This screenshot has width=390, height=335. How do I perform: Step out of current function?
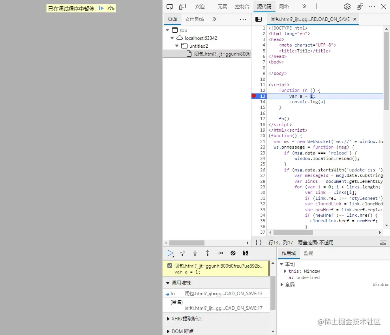click(x=208, y=253)
